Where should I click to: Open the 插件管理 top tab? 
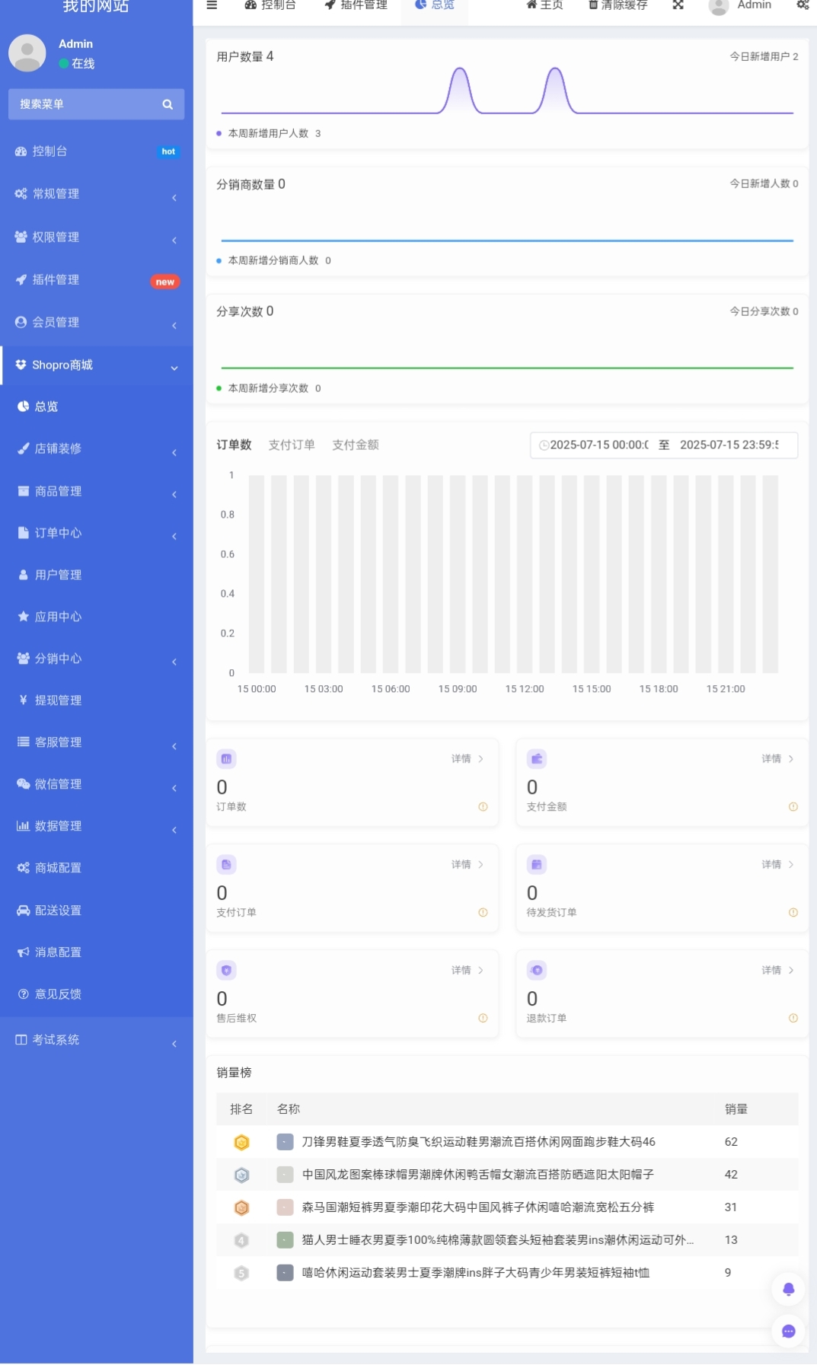(356, 5)
